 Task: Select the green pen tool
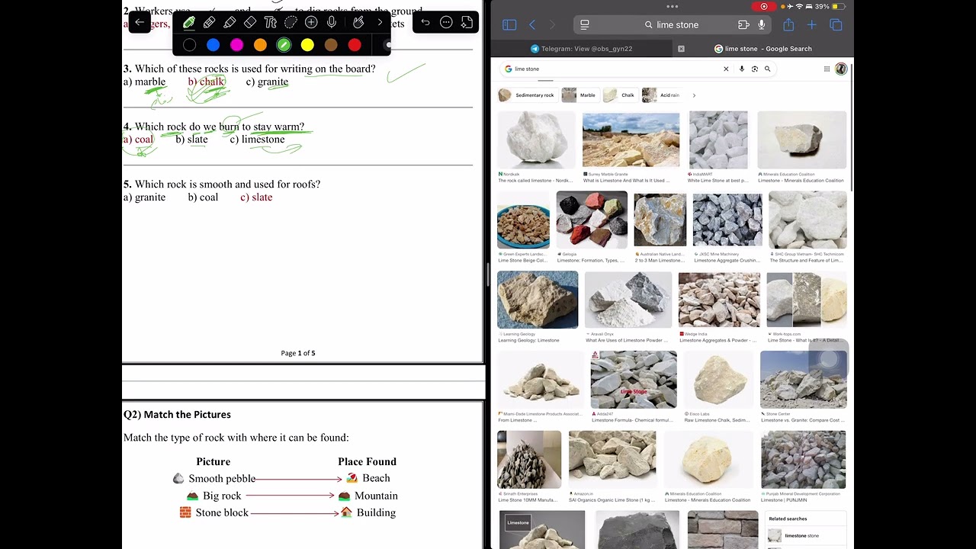click(188, 22)
